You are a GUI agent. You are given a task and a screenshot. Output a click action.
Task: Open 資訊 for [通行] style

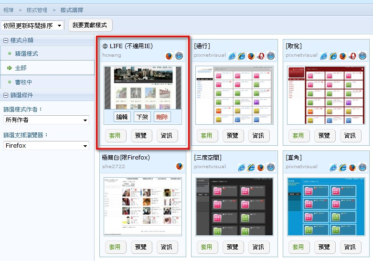coord(258,136)
